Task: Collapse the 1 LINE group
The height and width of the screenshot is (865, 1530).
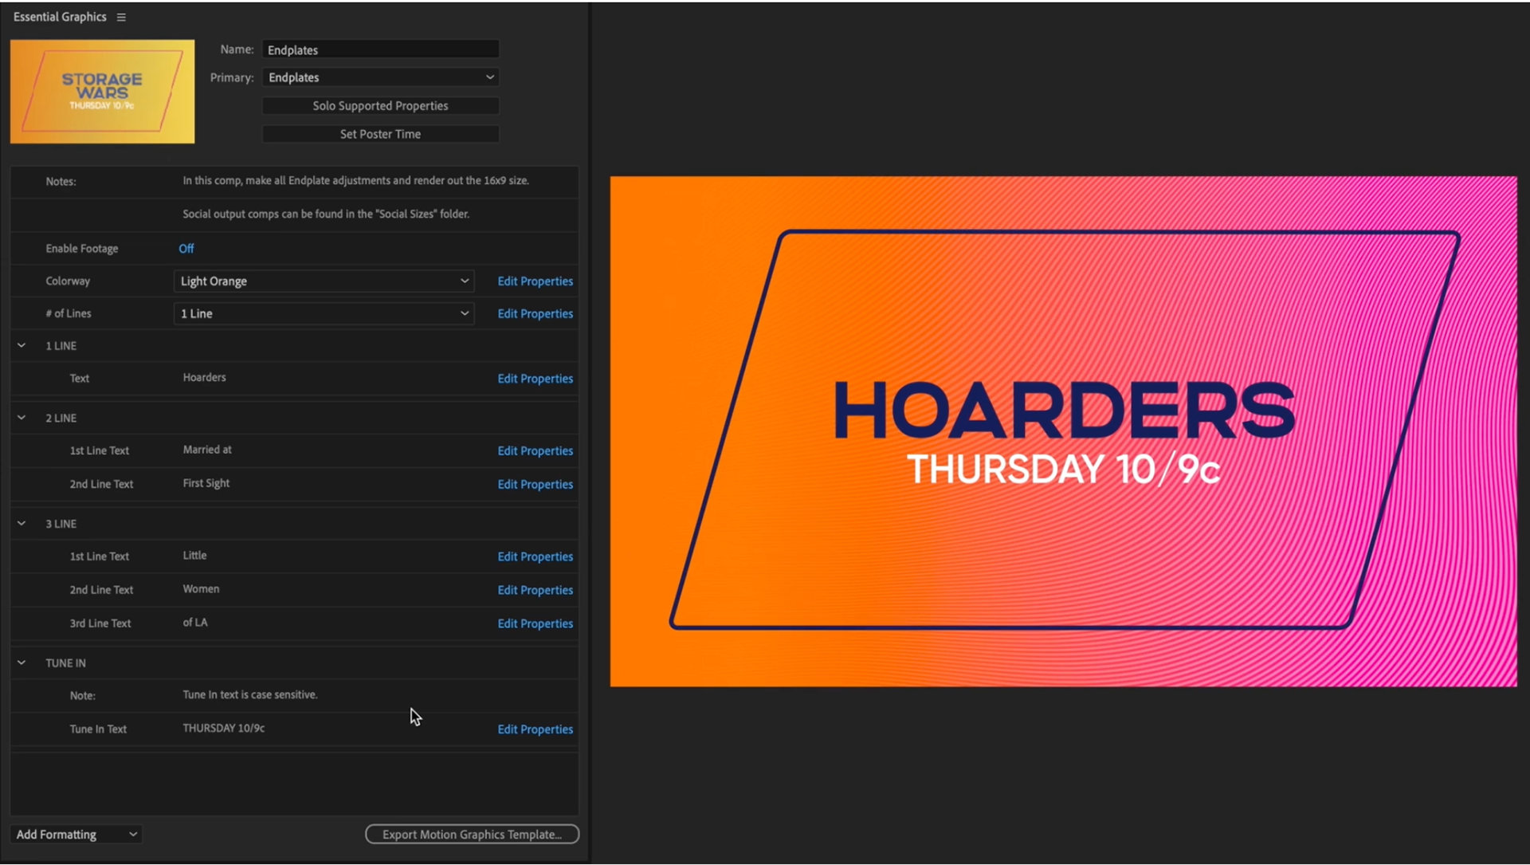Action: click(22, 345)
